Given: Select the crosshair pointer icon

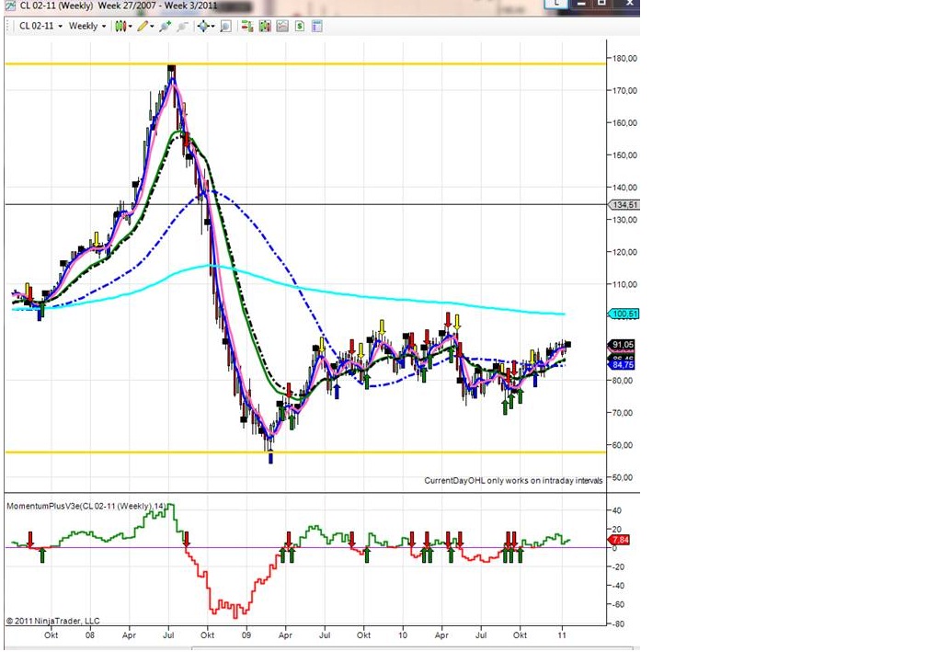Looking at the screenshot, I should point(202,26).
